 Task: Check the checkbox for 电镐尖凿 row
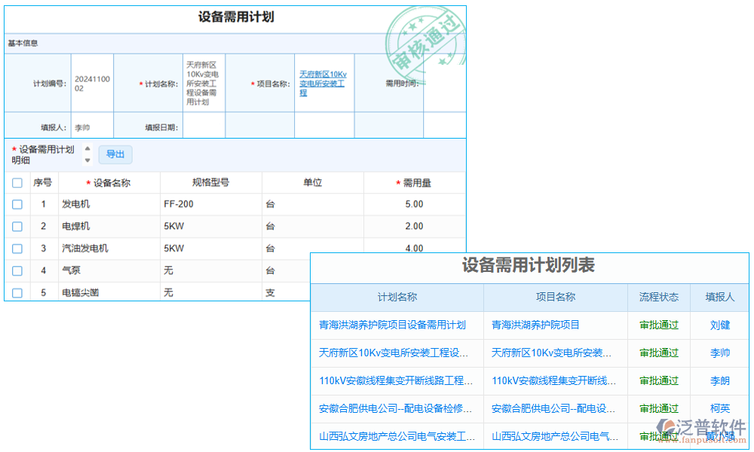(x=17, y=292)
